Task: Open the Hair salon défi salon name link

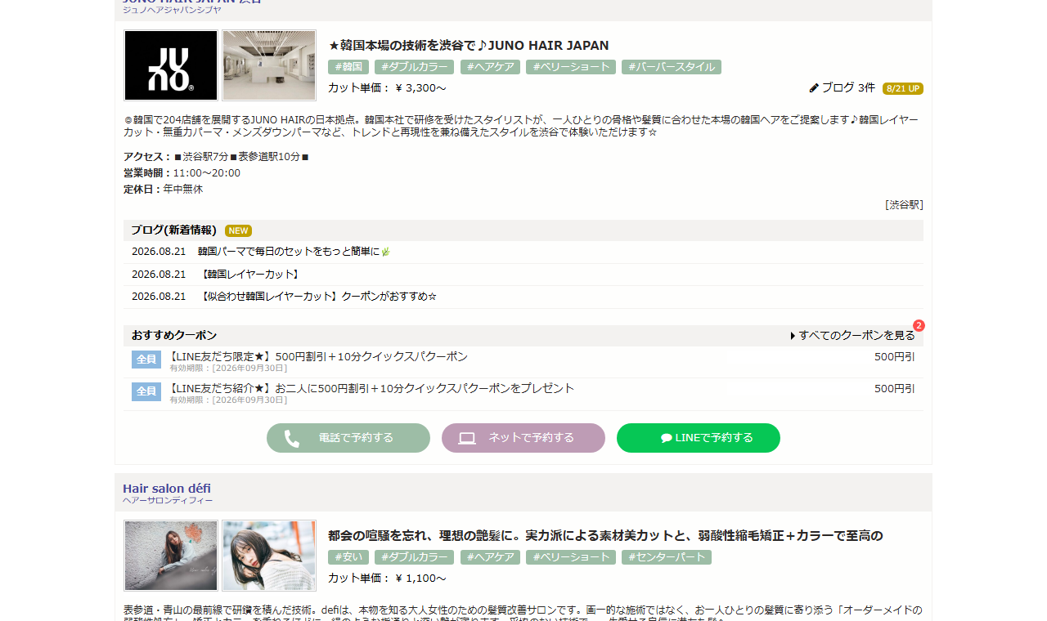Action: click(167, 489)
